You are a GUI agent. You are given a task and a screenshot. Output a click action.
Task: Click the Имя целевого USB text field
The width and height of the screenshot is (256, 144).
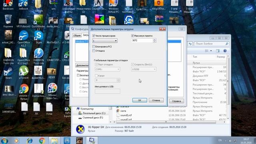pos(108,91)
